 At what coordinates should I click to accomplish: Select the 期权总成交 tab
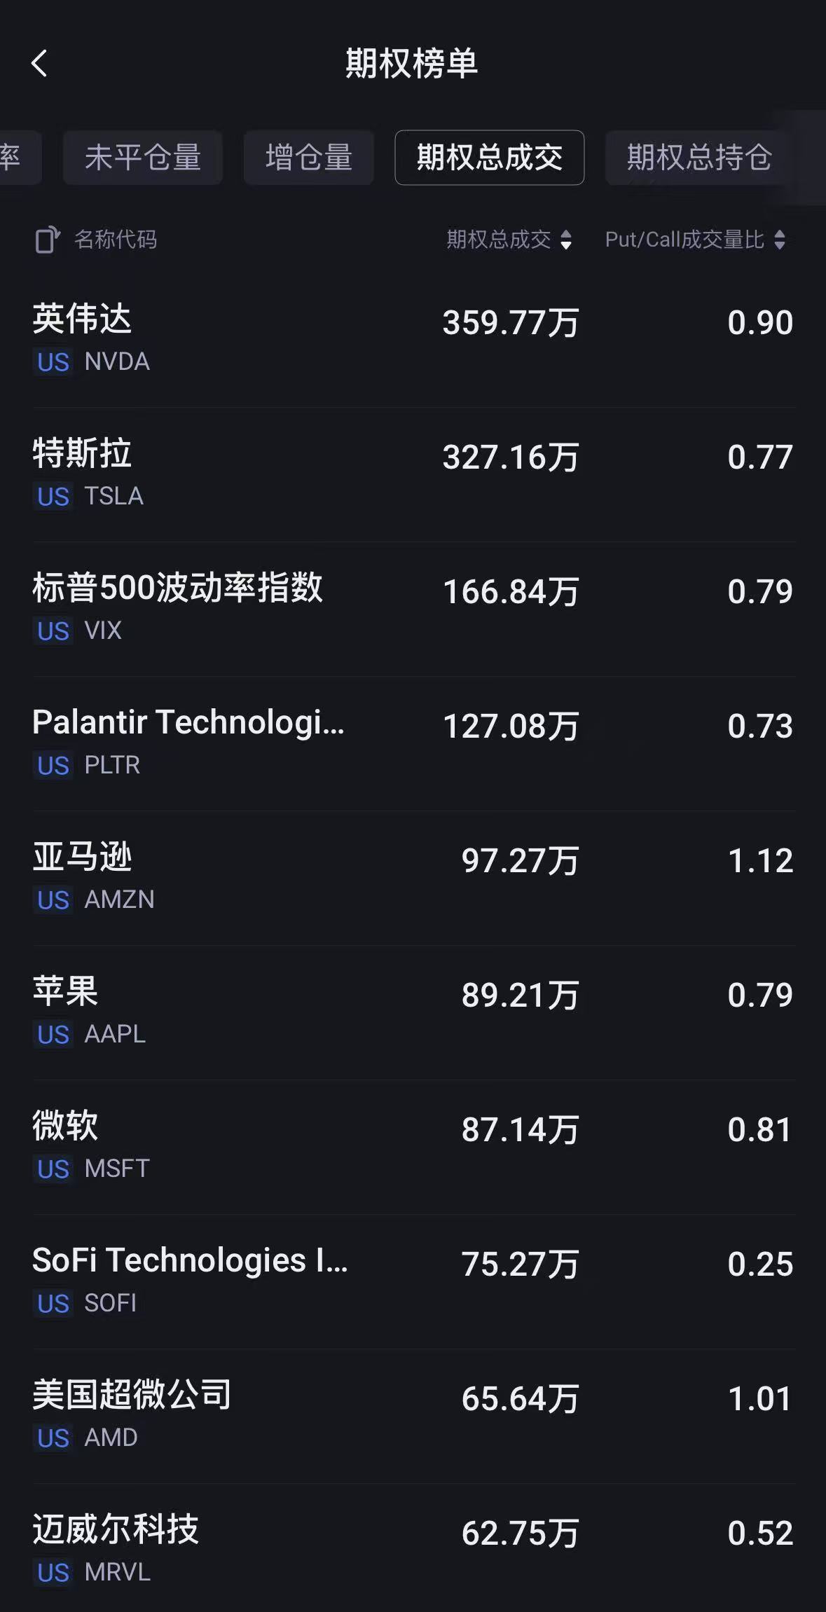[490, 158]
